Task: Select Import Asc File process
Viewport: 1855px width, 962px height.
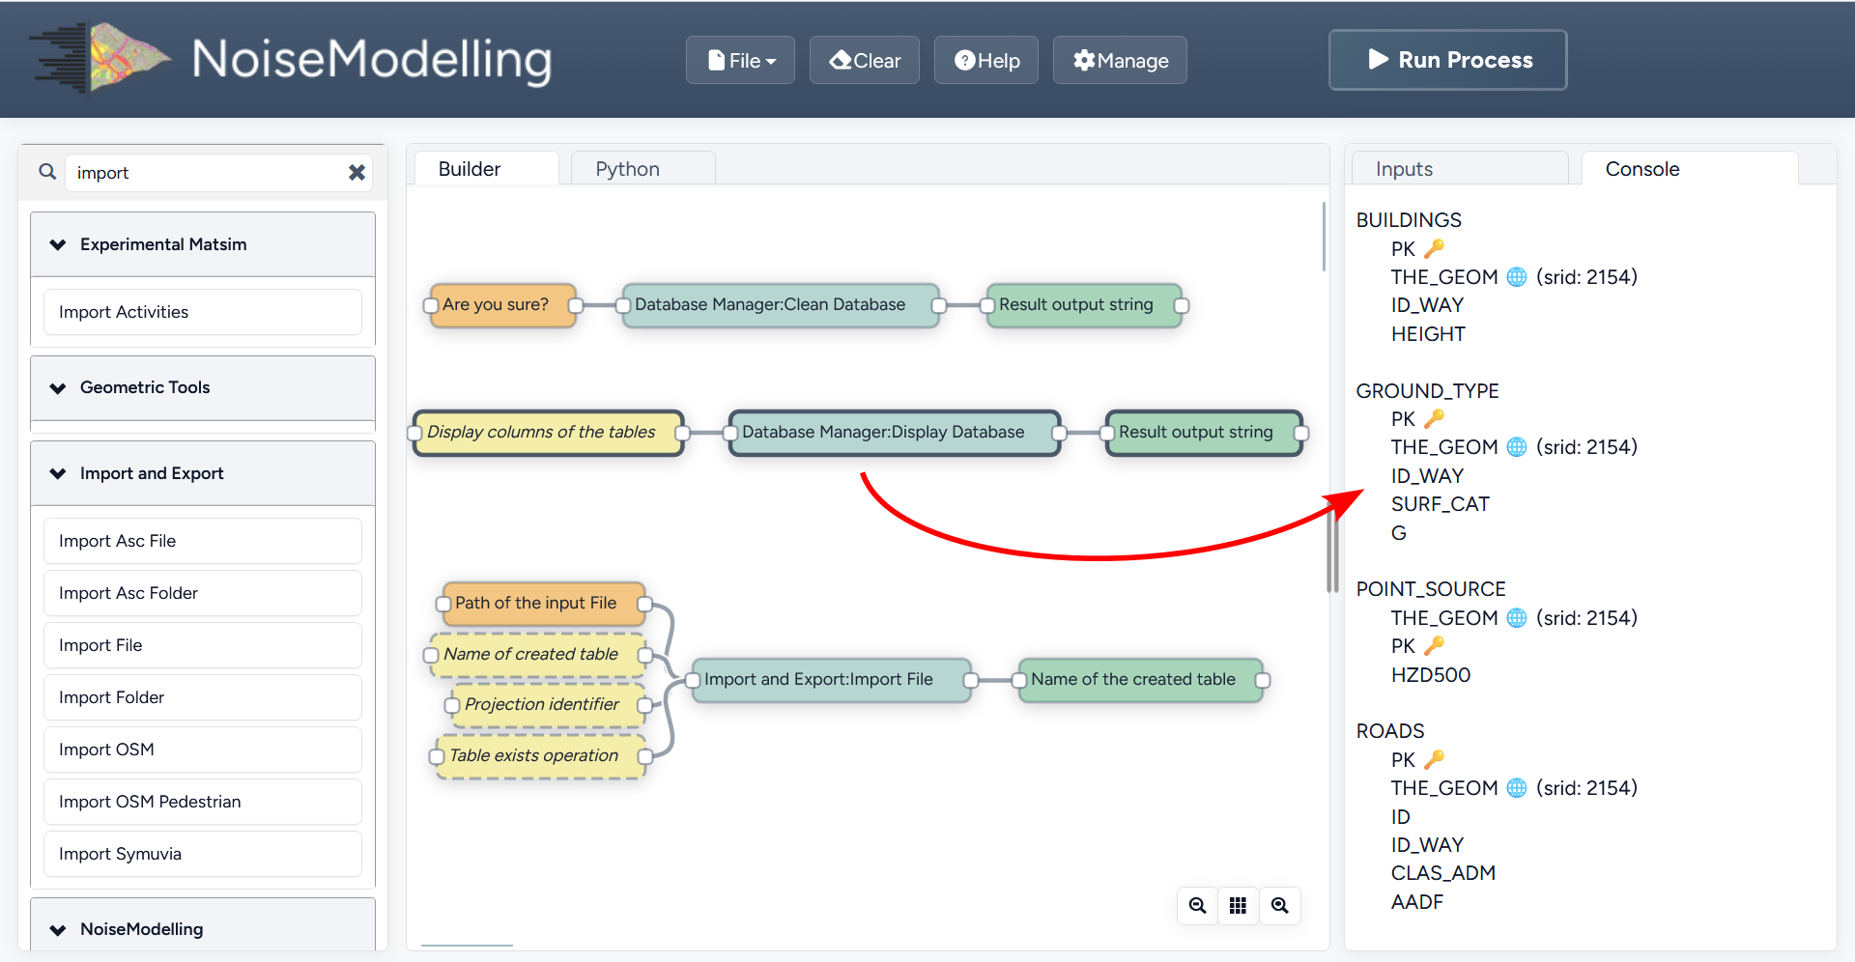Action: coord(203,541)
